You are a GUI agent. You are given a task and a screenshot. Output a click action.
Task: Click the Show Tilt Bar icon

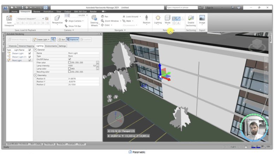click(x=66, y=26)
